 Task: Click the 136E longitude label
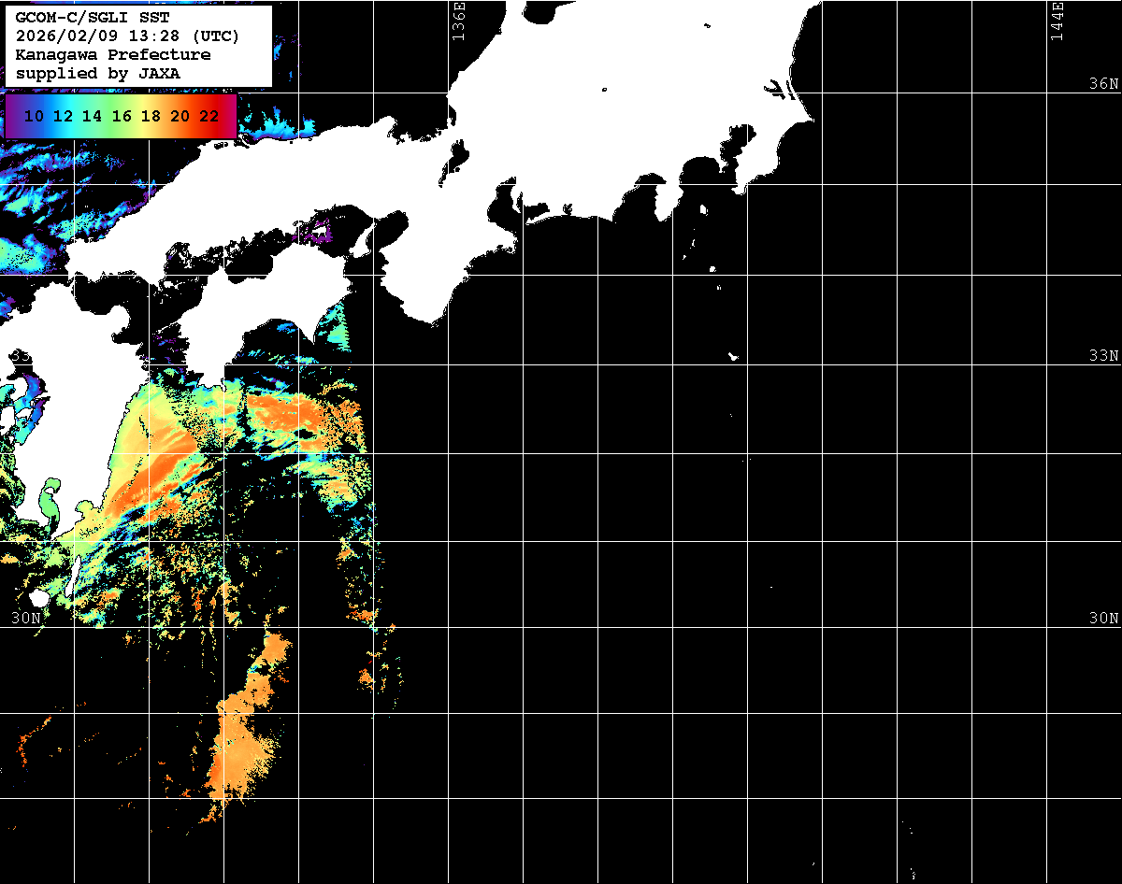(x=458, y=21)
